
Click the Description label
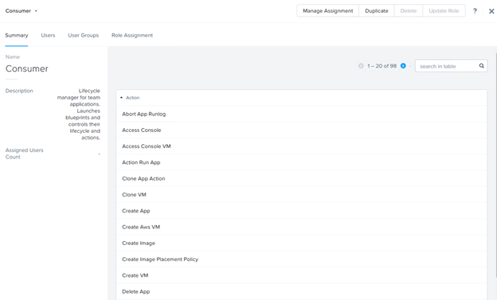point(19,91)
